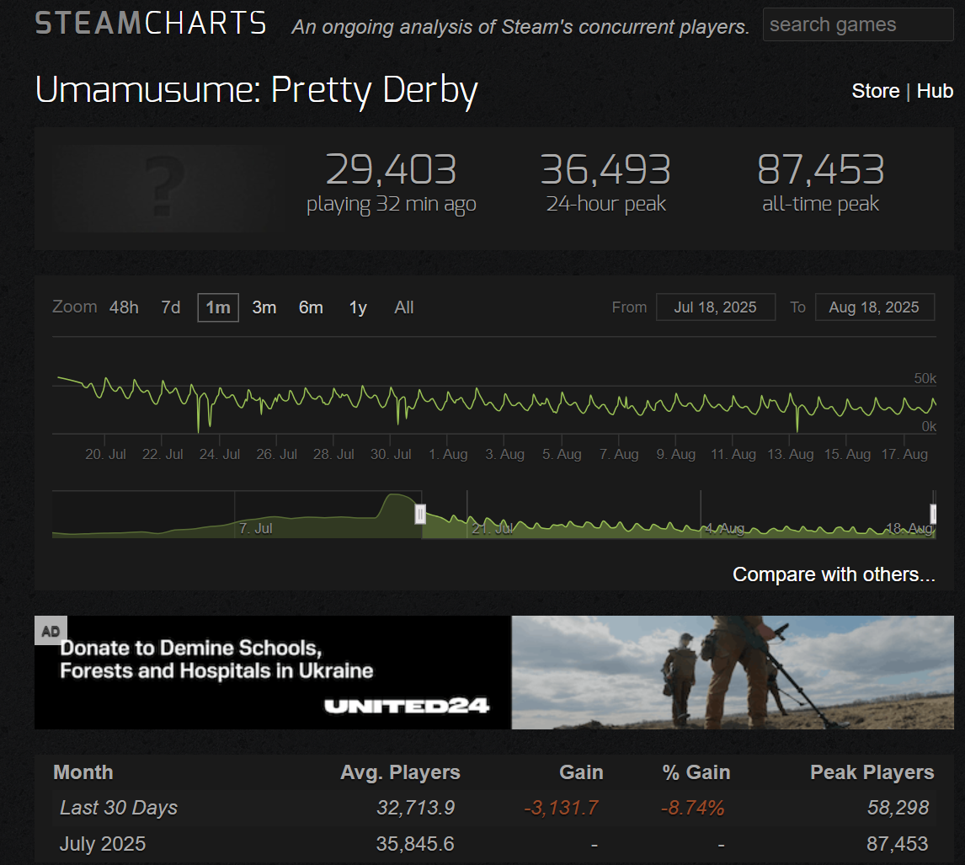Click the Peak Players column header
The image size is (965, 865).
tap(872, 772)
